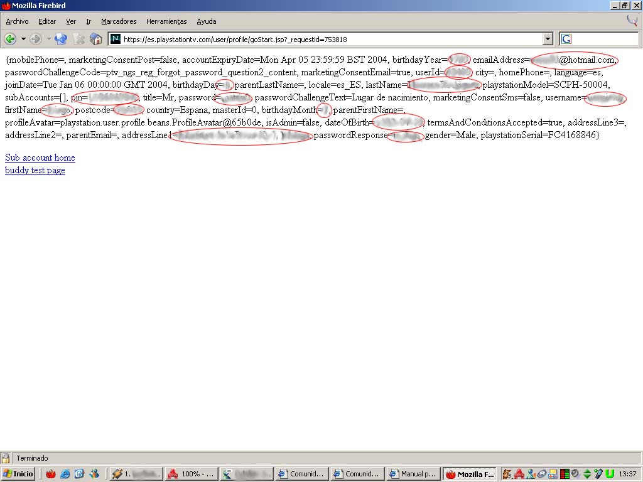Switch to Manual p... taskbar window
This screenshot has height=482, width=643.
tap(413, 474)
